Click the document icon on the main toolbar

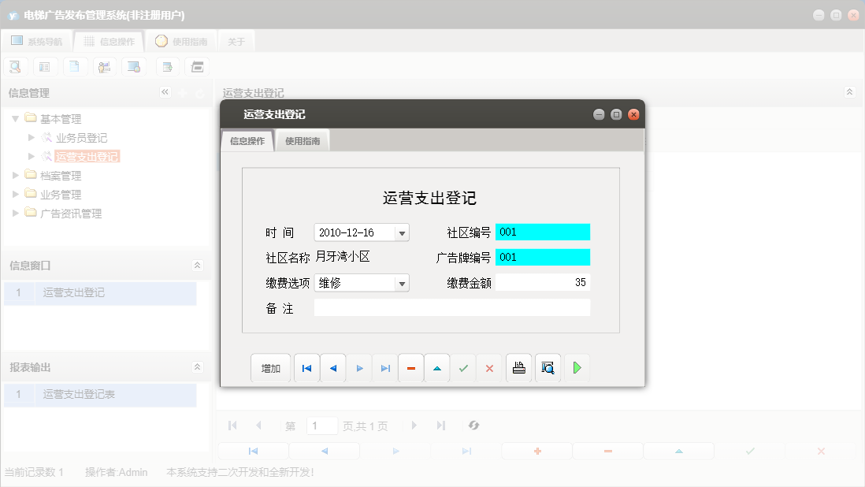pos(75,66)
